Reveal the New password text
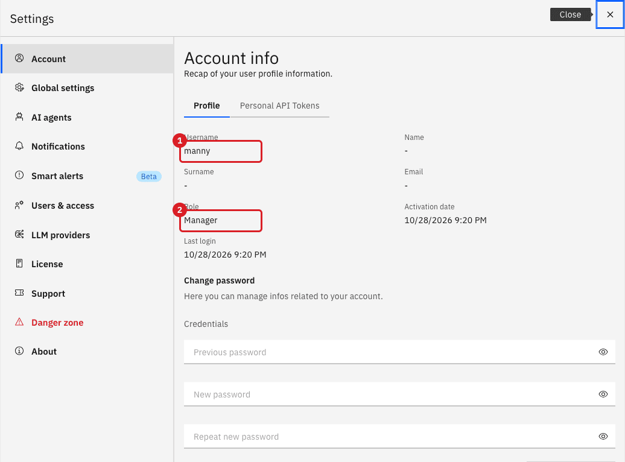 [x=603, y=394]
